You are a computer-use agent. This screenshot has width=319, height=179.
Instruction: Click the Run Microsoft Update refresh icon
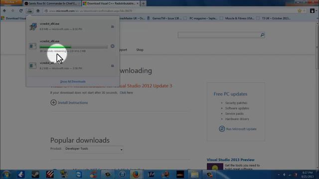pos(222,129)
